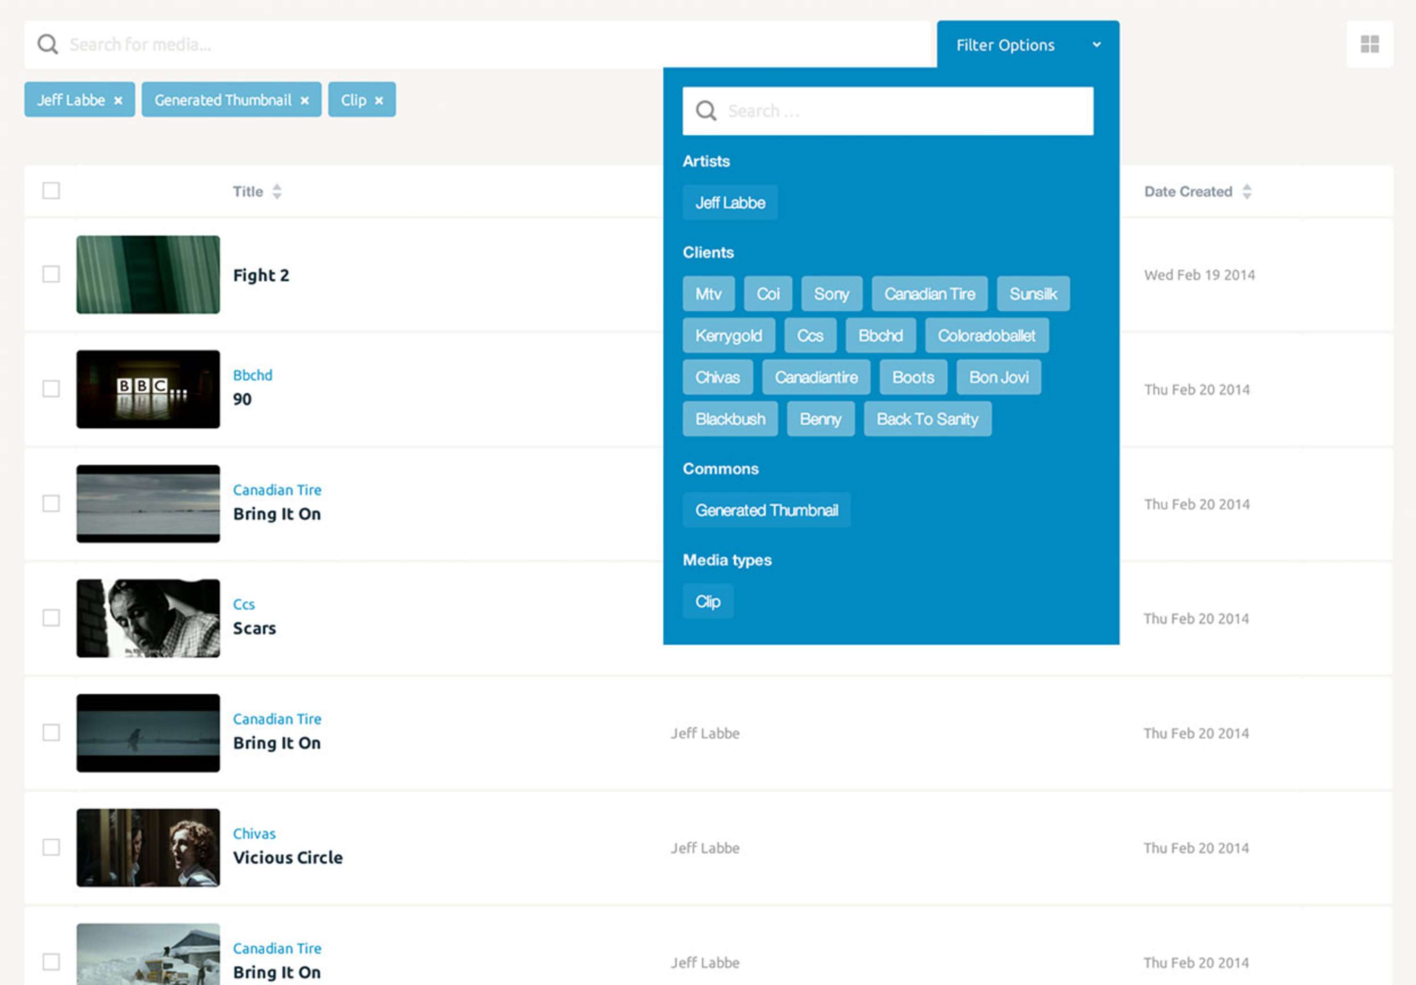1416x985 pixels.
Task: Click the magnifier icon in the media search bar
Action: [48, 44]
